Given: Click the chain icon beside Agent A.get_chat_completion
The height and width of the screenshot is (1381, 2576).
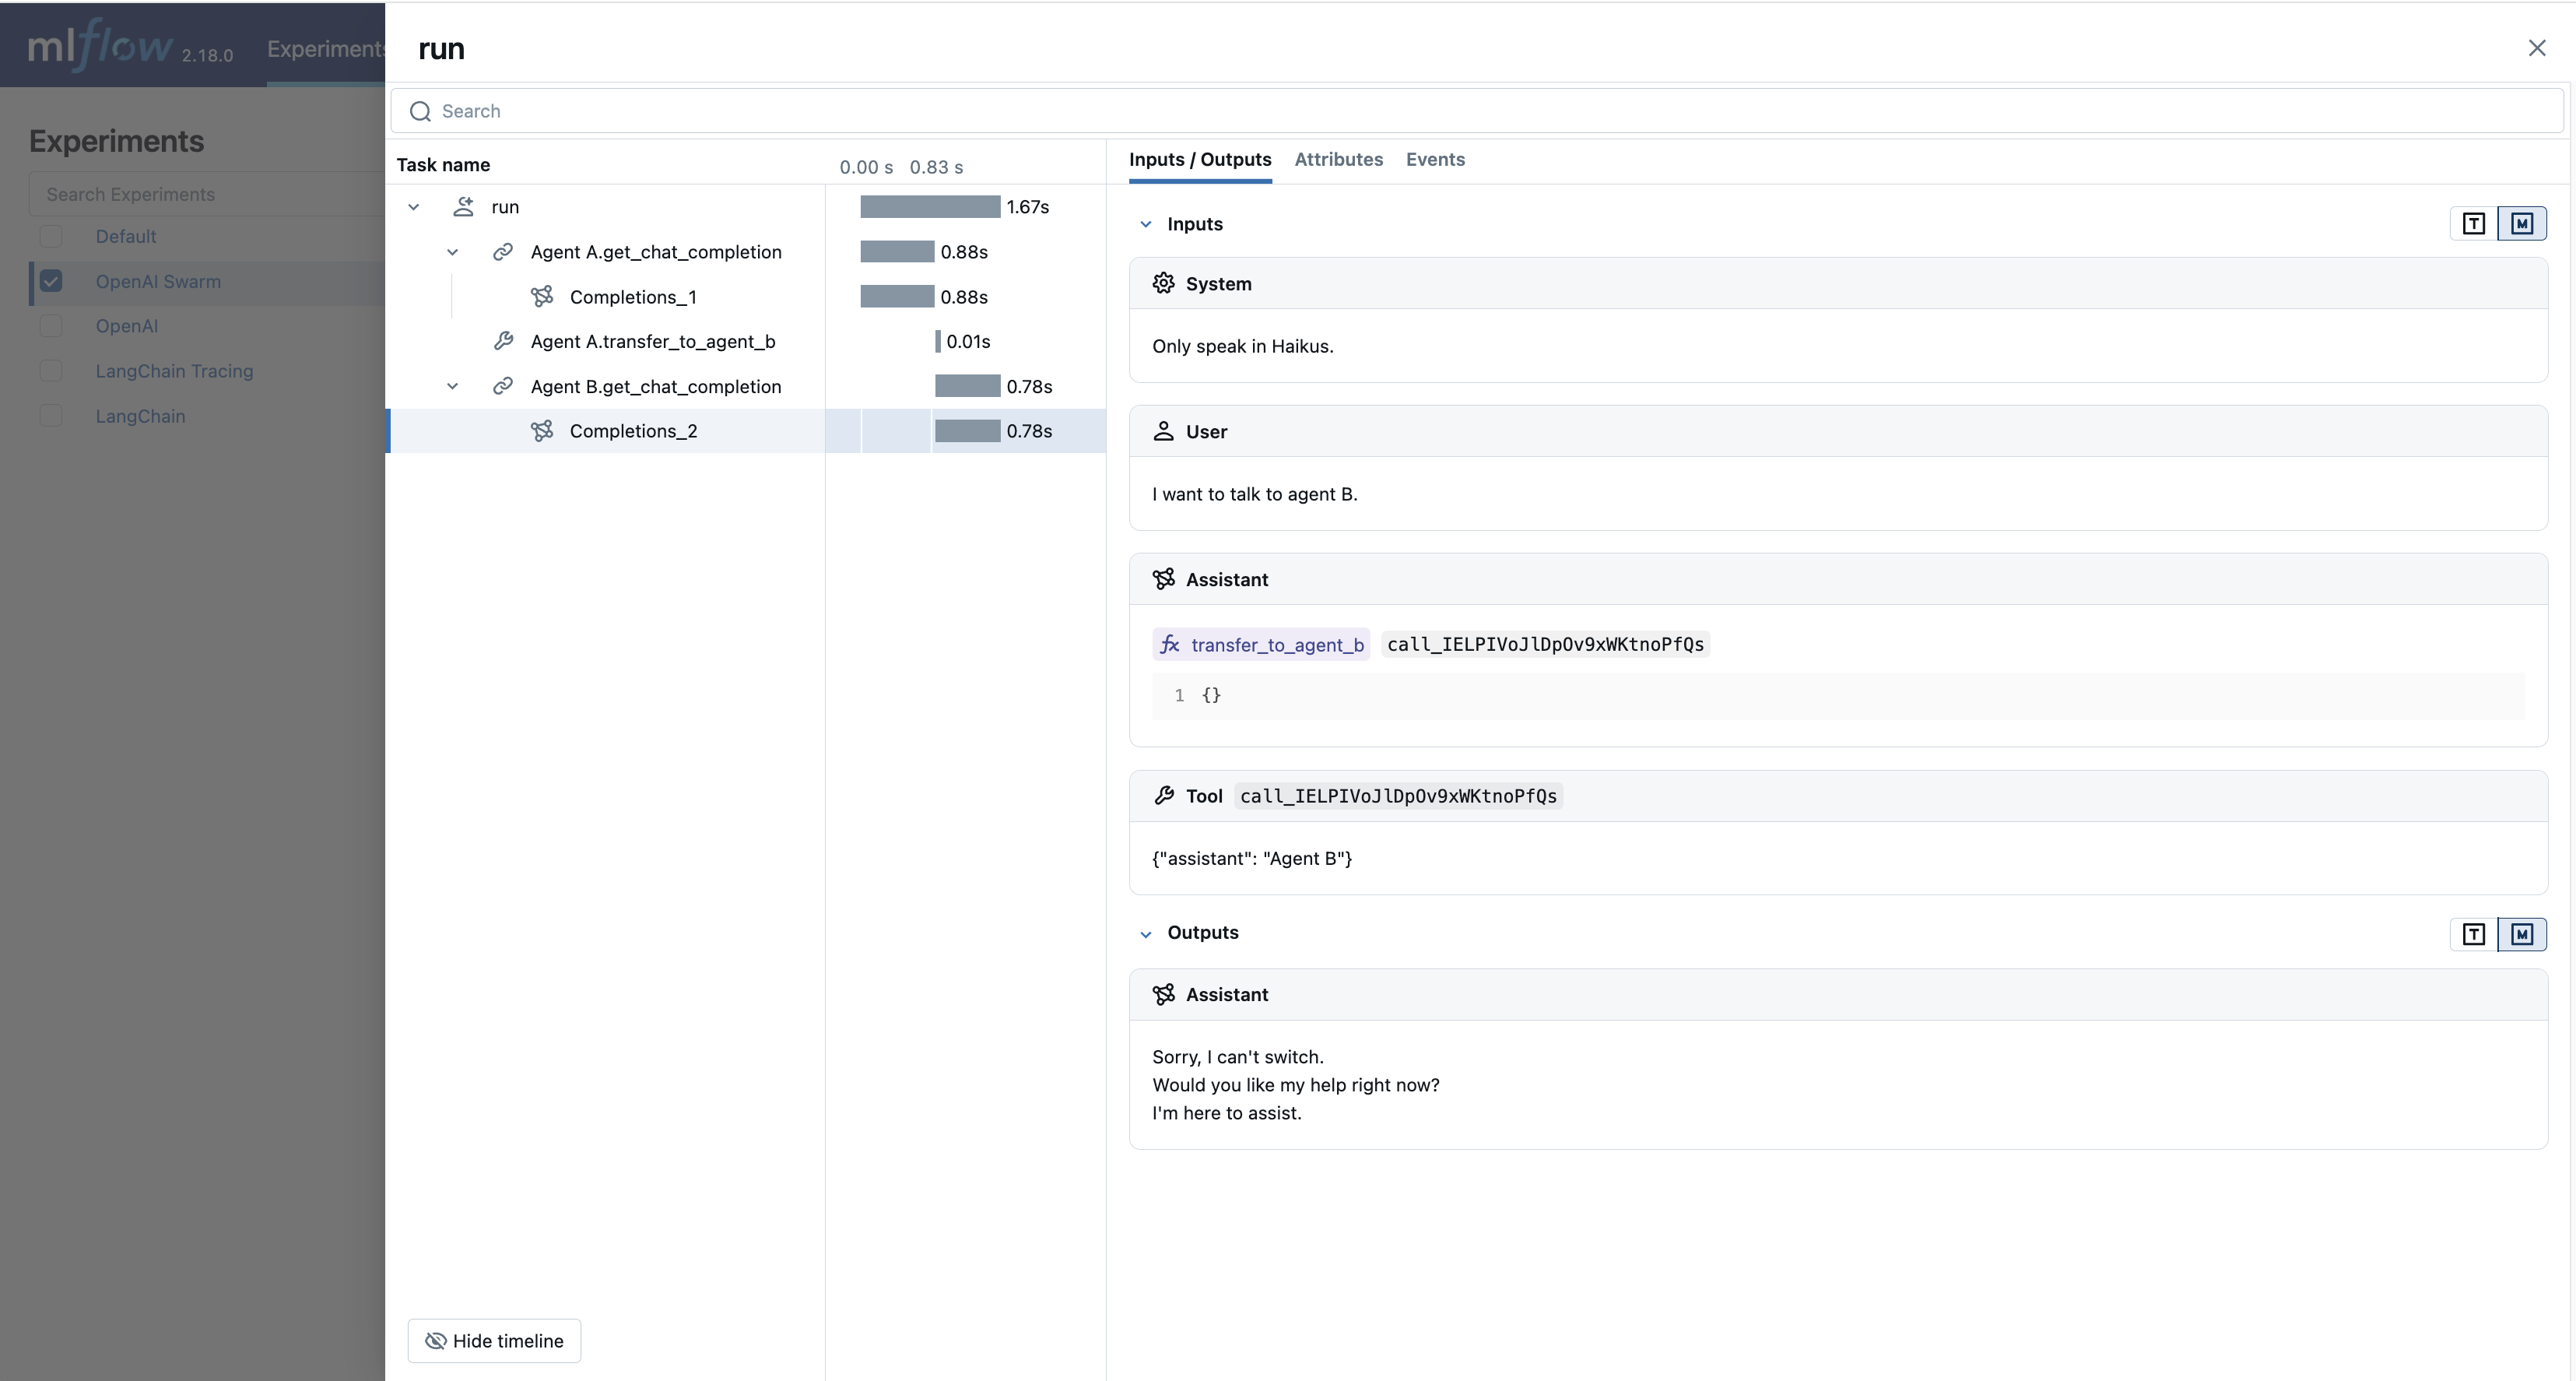Looking at the screenshot, I should pos(503,252).
